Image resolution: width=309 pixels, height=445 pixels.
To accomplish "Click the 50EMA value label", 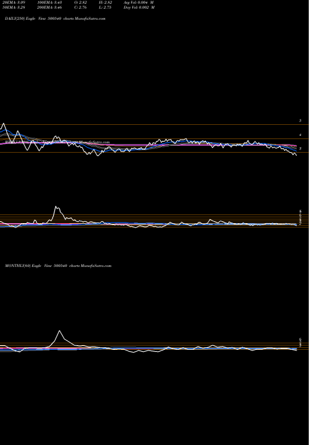I will point(14,7).
